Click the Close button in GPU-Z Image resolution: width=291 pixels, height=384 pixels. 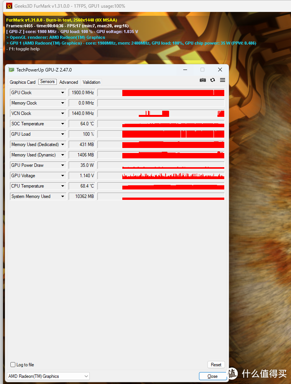(x=212, y=376)
